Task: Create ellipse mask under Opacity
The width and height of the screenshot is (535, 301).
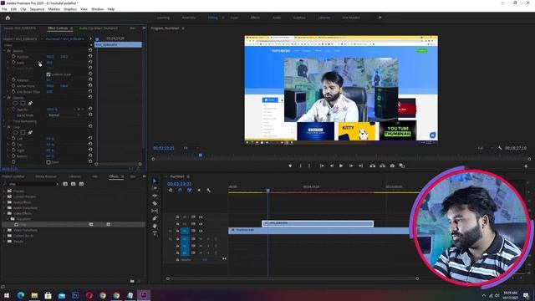Action: 15,103
